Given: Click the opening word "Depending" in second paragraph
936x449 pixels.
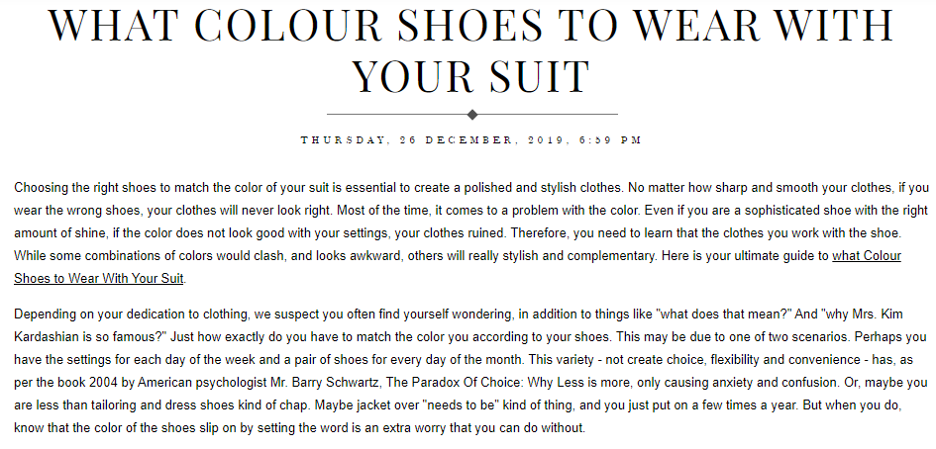Looking at the screenshot, I should click(46, 314).
